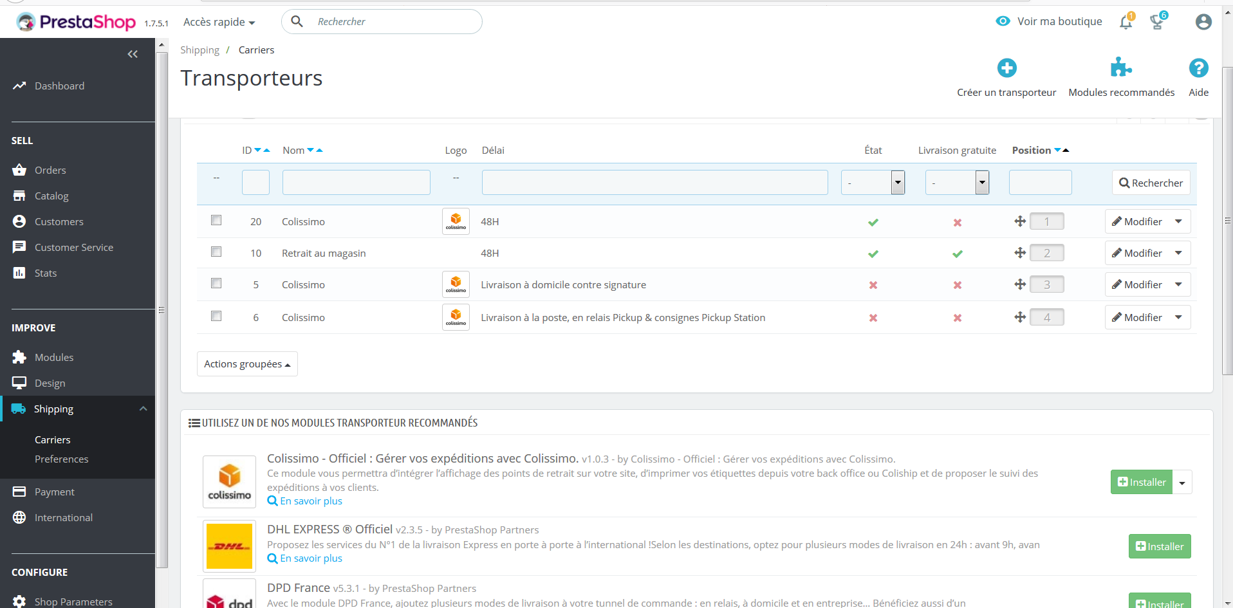Image resolution: width=1233 pixels, height=608 pixels.
Task: Open the Actions groupées dropdown
Action: [x=247, y=364]
